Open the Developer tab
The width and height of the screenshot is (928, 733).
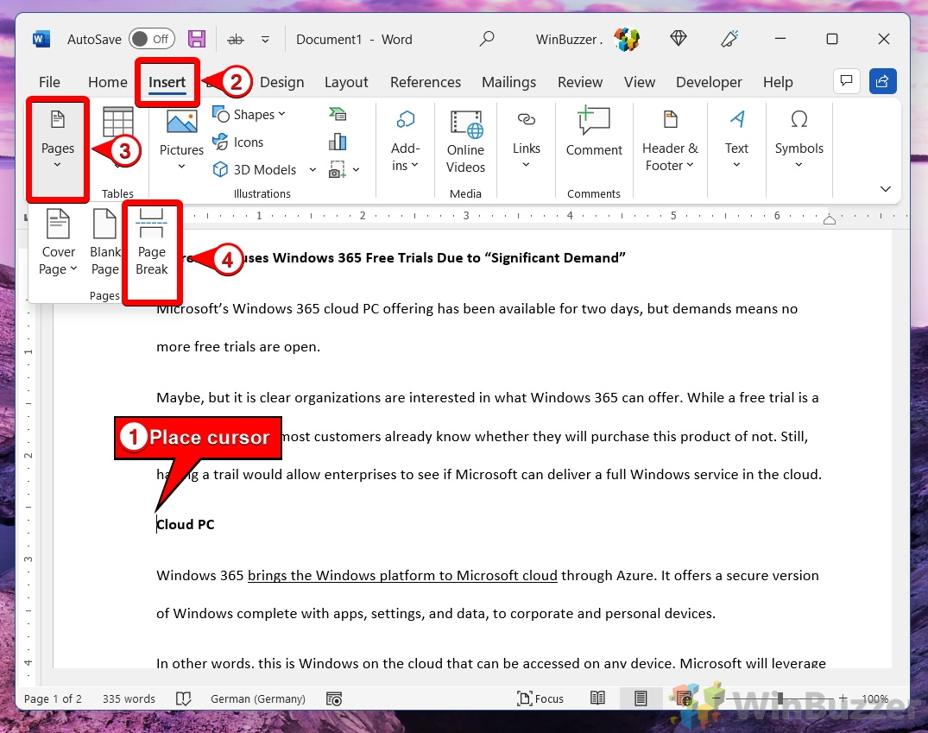point(709,82)
